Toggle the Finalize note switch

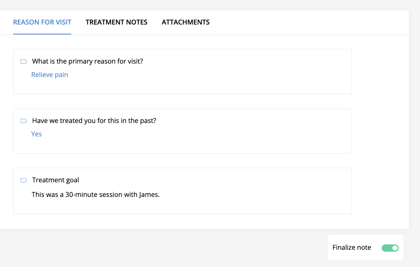pos(390,248)
